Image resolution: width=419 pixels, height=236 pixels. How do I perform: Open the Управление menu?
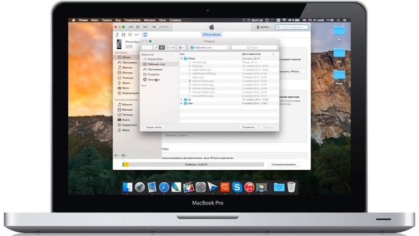tap(132, 20)
